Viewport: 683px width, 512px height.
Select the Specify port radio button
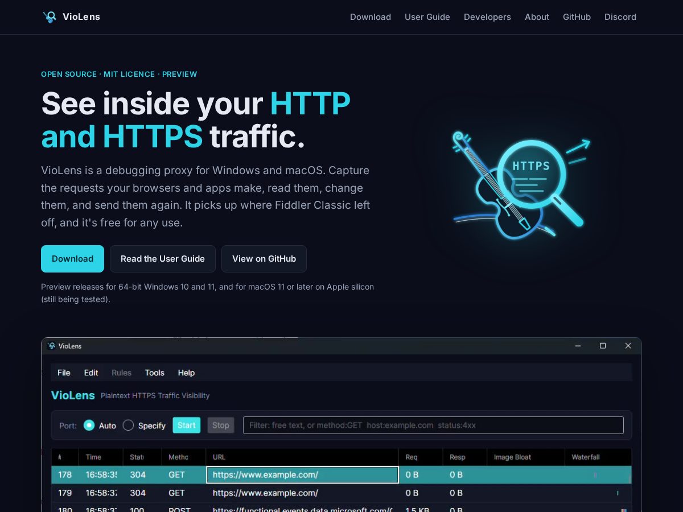click(128, 426)
